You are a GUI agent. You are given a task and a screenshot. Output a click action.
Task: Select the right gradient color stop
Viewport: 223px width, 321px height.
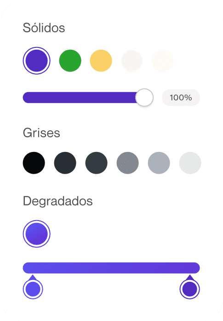[x=190, y=287]
